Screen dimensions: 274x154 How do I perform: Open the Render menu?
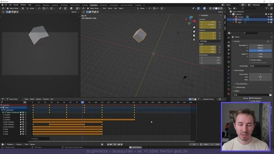[16, 5]
